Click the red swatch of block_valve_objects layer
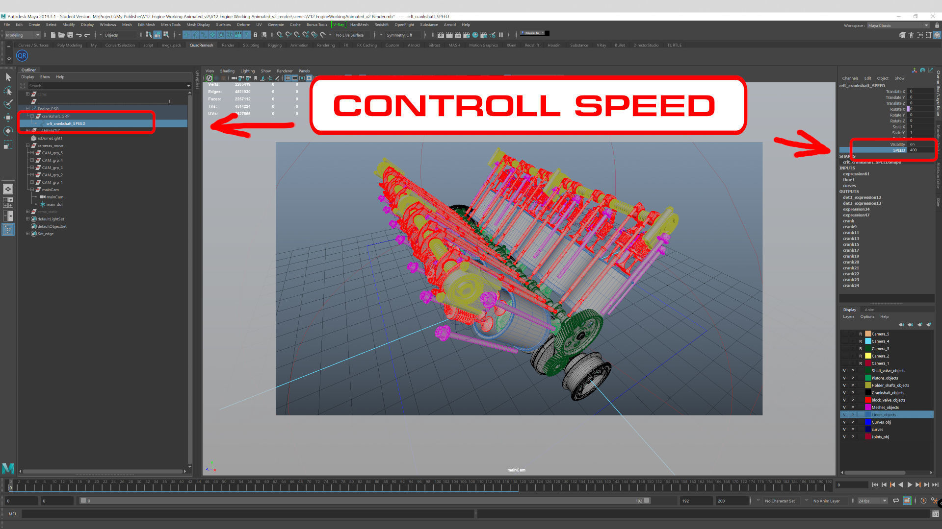942x529 pixels. tap(868, 400)
